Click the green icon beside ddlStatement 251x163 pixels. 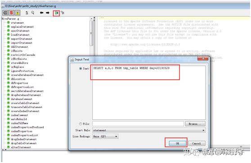[9, 47]
